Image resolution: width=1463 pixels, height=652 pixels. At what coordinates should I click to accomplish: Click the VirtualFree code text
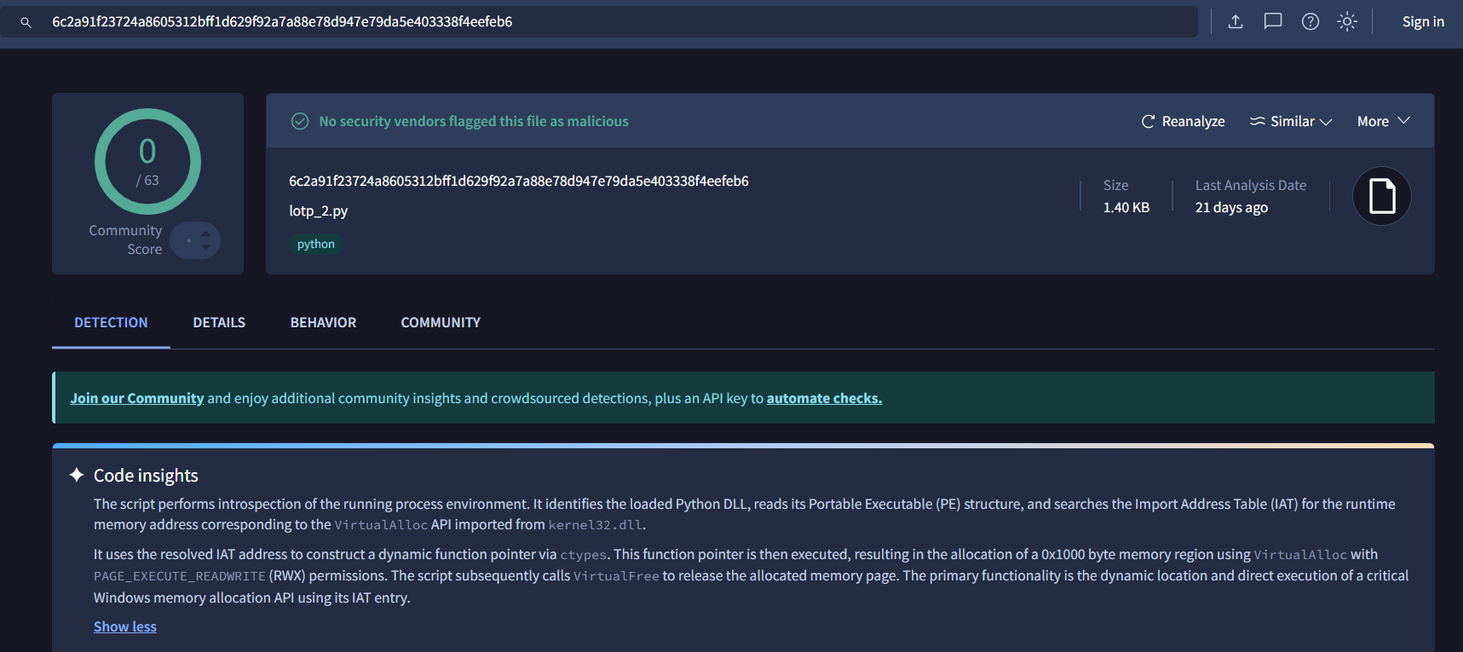pyautogui.click(x=616, y=576)
